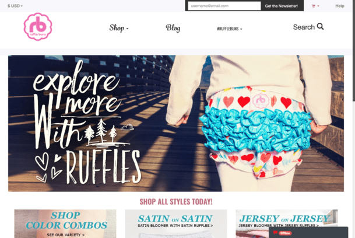Viewport: 355px width, 238px height.
Task: Open the Satin on Satin banner
Action: coord(176,224)
